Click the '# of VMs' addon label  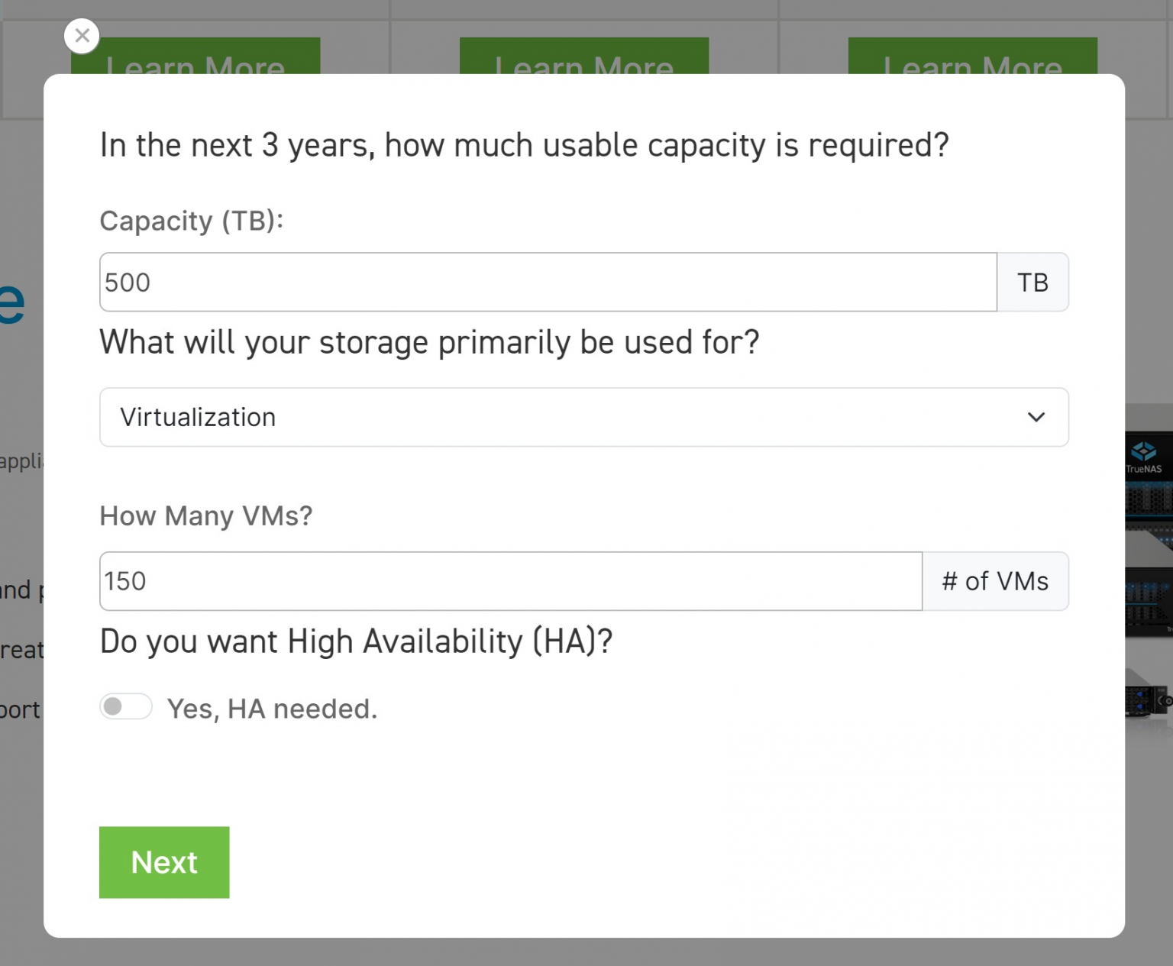coord(995,581)
